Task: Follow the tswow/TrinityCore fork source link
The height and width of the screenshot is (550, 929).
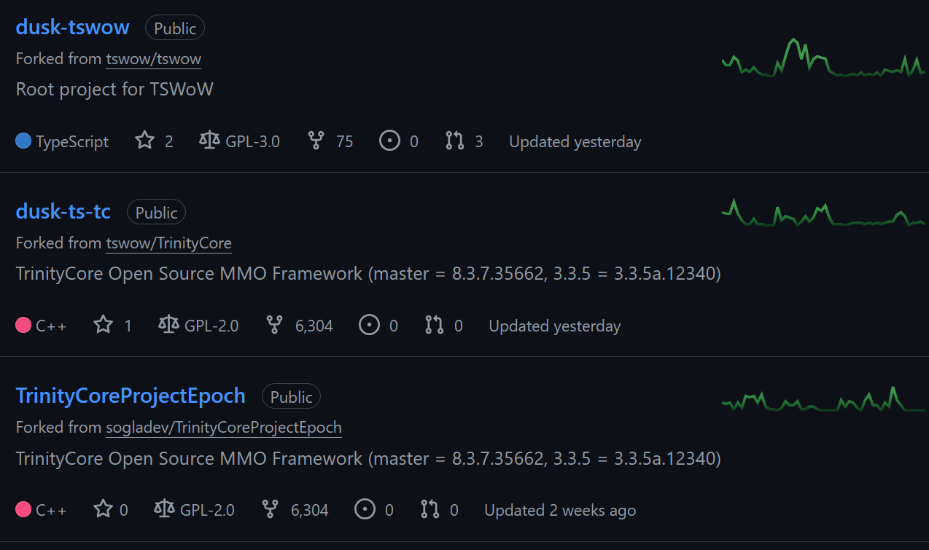Action: [x=168, y=243]
